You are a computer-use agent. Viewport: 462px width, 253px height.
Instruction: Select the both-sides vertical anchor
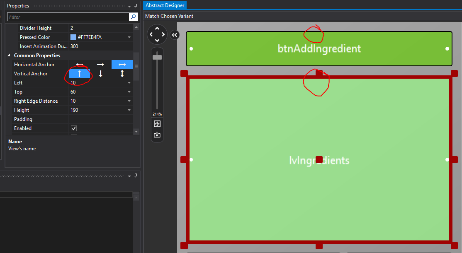point(122,74)
